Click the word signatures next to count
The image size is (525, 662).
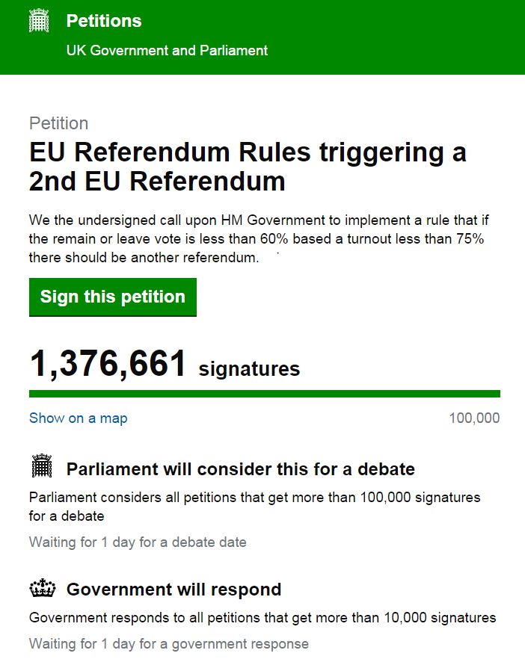coord(249,368)
